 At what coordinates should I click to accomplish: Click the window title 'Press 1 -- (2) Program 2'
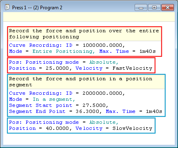click(37, 8)
